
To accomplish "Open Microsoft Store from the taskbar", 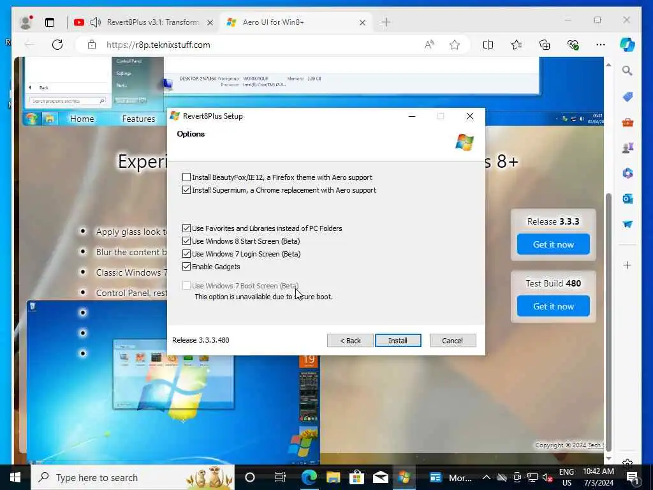I will tap(357, 477).
